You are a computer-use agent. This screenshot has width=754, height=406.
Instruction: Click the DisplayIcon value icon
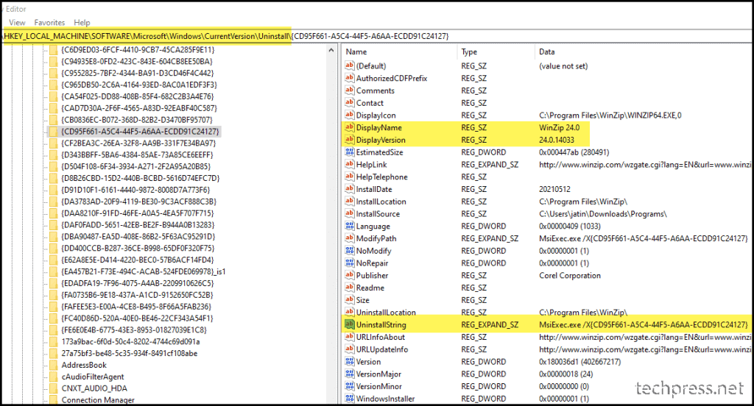350,115
